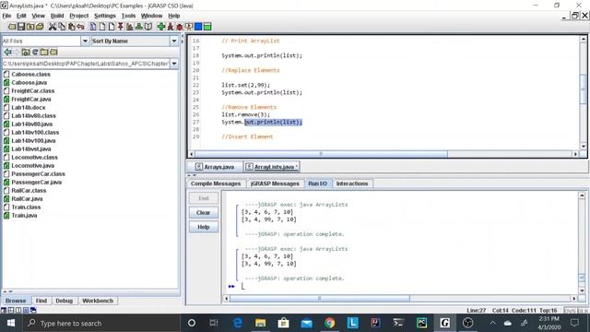The height and width of the screenshot is (332, 590).
Task: Click code line list.remove(3);
Action: click(x=246, y=114)
